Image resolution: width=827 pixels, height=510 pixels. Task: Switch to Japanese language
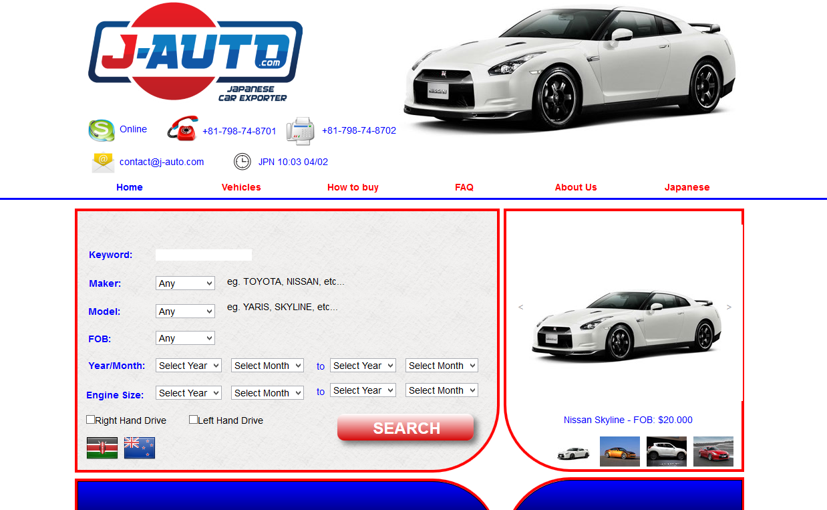[687, 187]
